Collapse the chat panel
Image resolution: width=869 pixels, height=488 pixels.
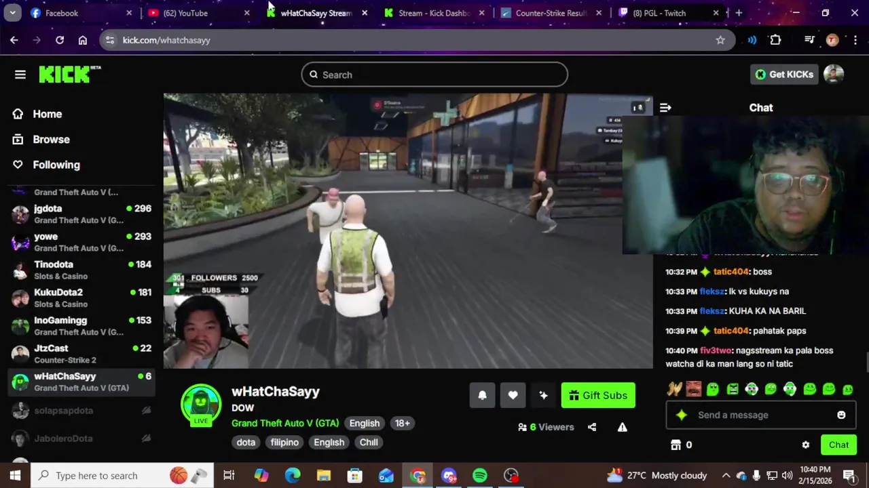665,108
